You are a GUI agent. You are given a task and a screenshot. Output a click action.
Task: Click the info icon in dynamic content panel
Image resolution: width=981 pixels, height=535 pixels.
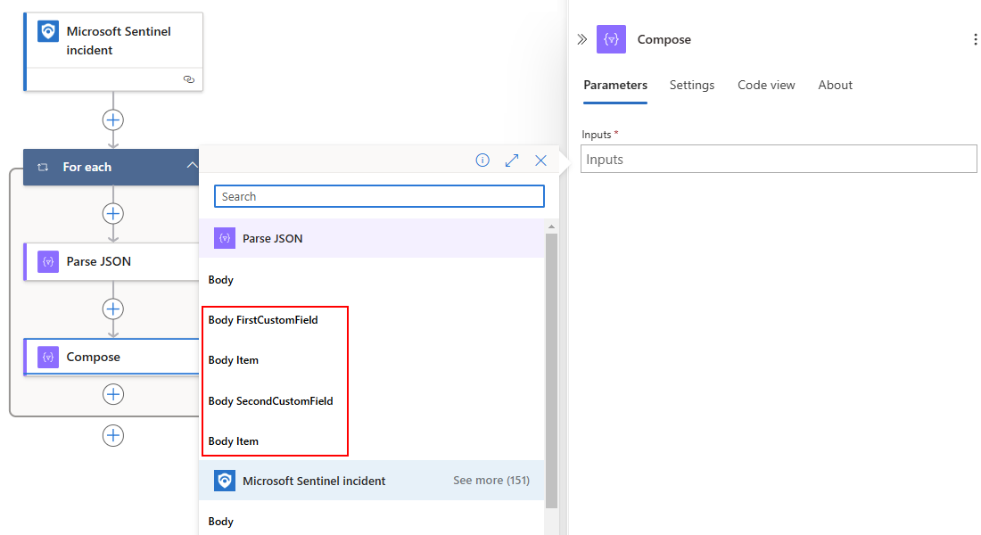coord(482,160)
